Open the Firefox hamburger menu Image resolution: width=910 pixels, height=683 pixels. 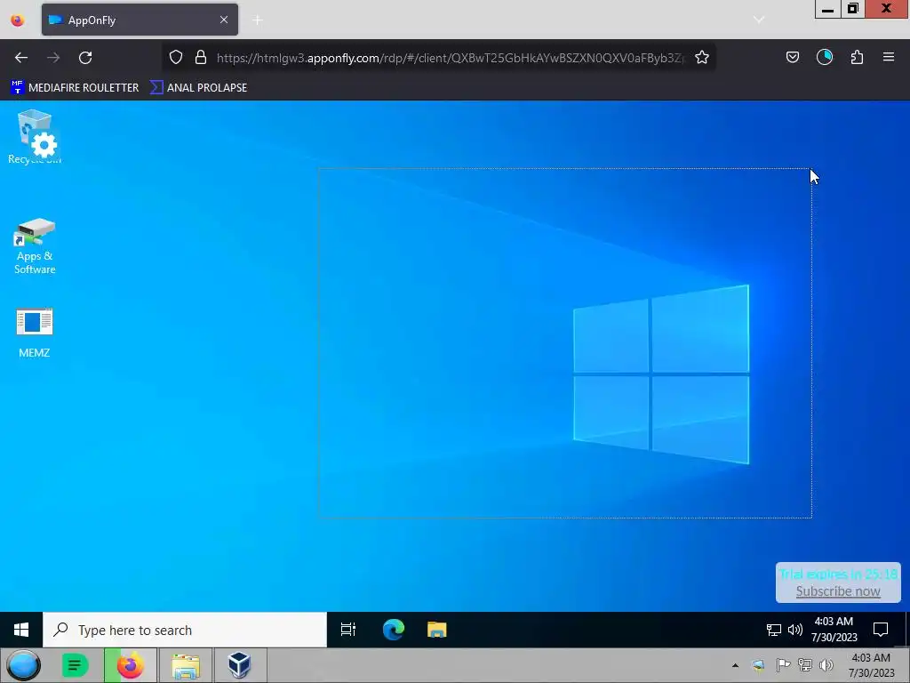click(x=889, y=57)
